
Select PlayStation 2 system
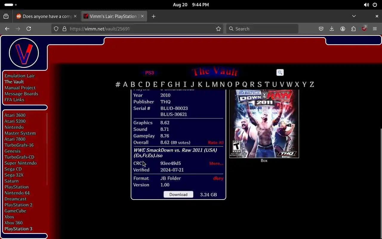pos(19,205)
